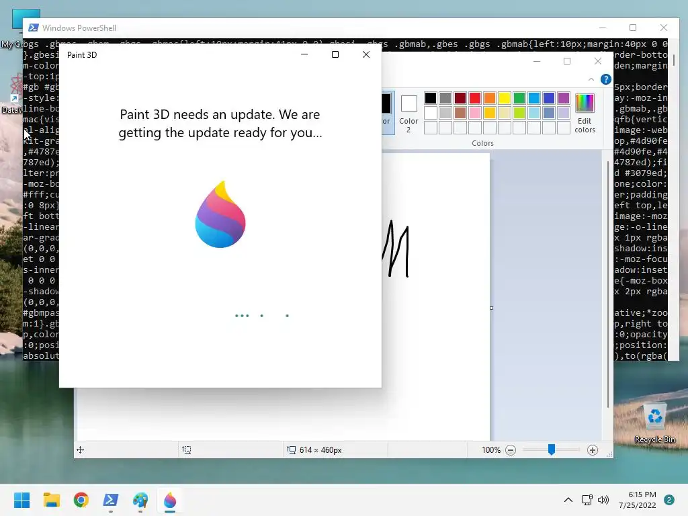688x516 pixels.
Task: Pick the lavender color swatch
Action: pos(564,113)
